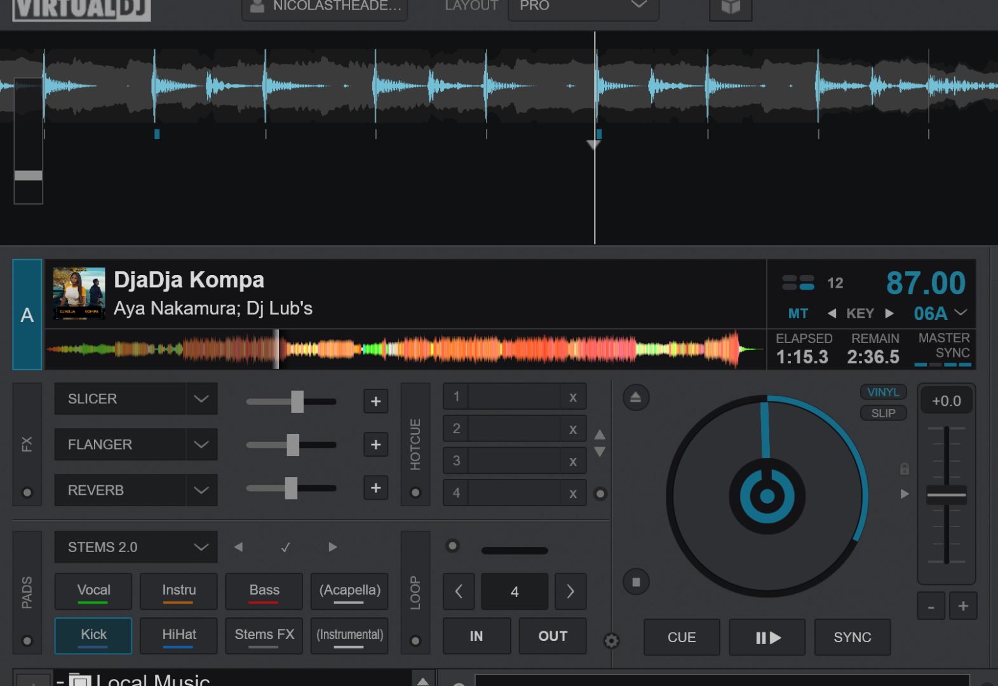Viewport: 998px width, 686px height.
Task: Toggle VINYL mode
Action: pyautogui.click(x=883, y=393)
